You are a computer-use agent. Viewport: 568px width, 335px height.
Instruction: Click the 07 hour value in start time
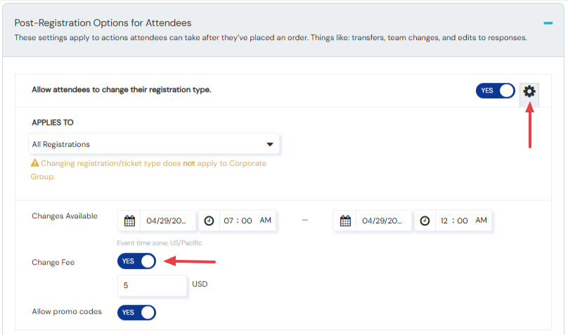point(228,221)
